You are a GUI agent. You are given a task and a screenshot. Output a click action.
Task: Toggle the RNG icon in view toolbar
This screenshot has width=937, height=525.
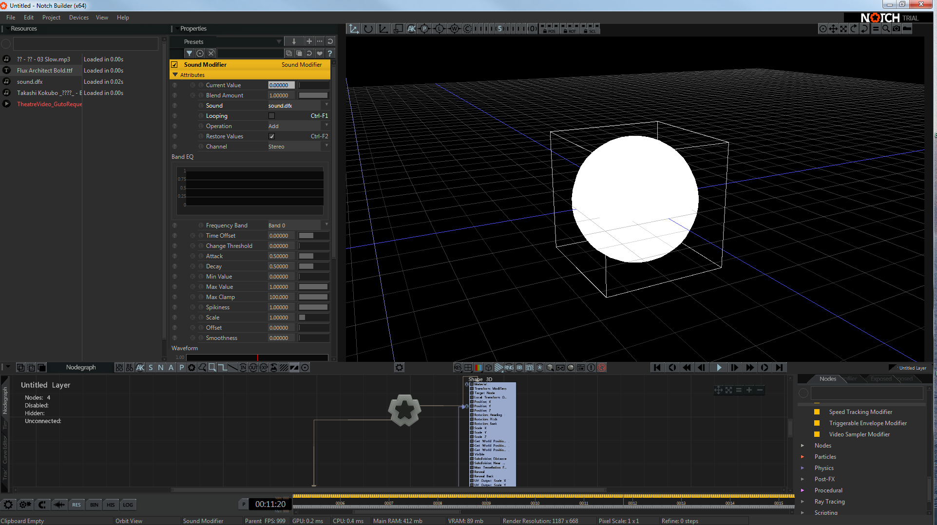509,368
